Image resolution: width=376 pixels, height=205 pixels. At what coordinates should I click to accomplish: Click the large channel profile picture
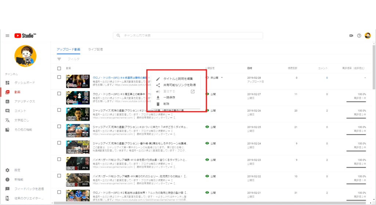coord(25,56)
